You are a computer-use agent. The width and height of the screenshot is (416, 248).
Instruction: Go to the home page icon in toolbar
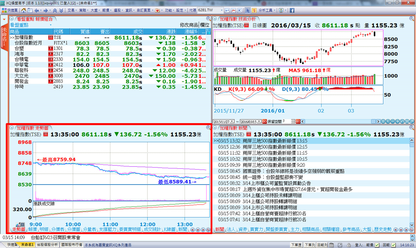tap(24, 10)
